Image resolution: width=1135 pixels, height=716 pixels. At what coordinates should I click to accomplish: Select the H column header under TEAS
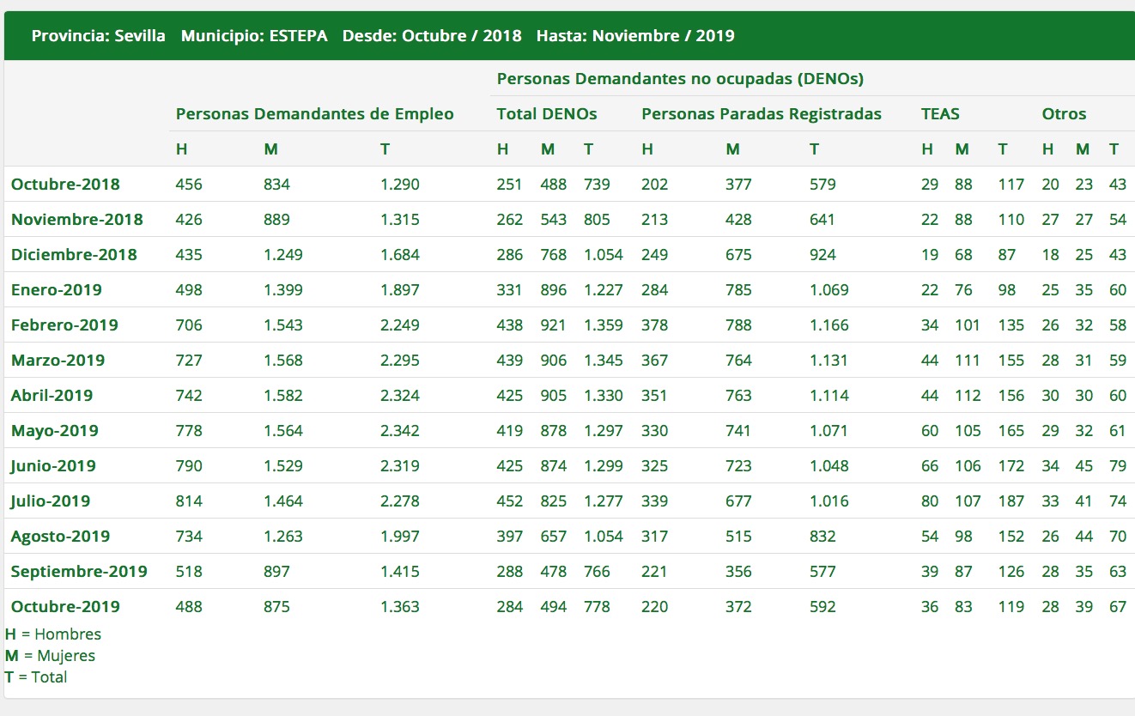coord(927,149)
